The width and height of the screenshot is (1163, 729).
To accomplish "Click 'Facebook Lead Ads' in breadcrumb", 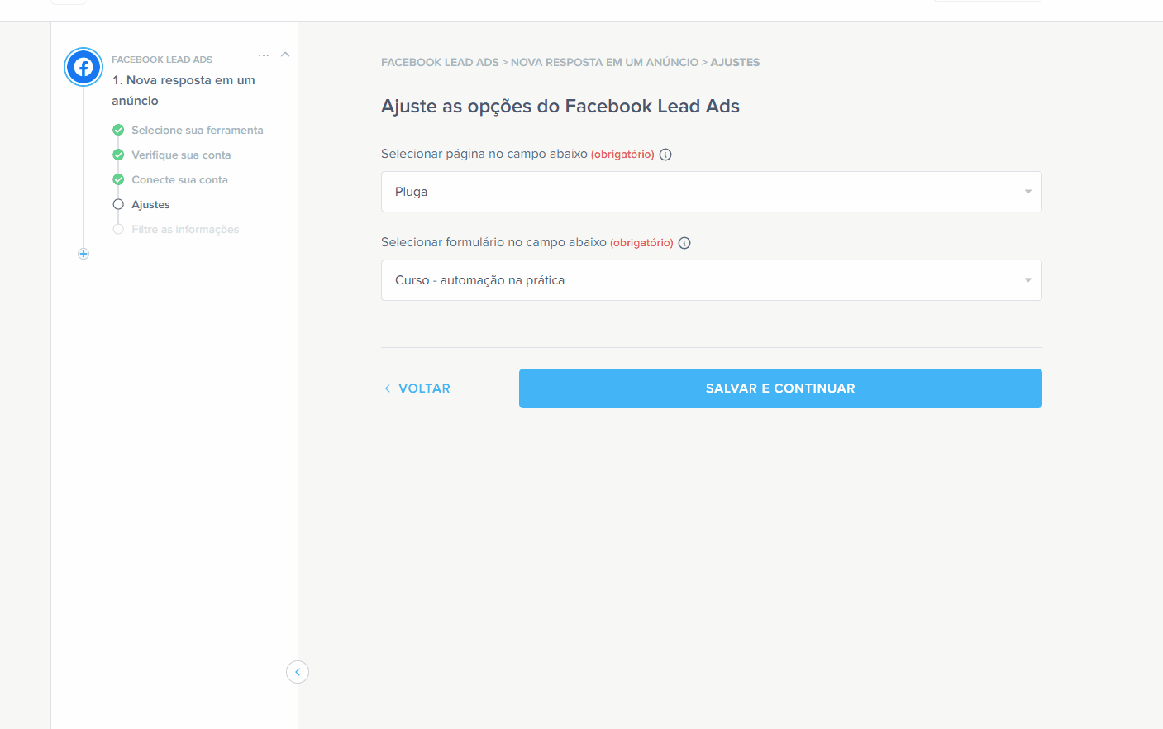I will point(440,62).
